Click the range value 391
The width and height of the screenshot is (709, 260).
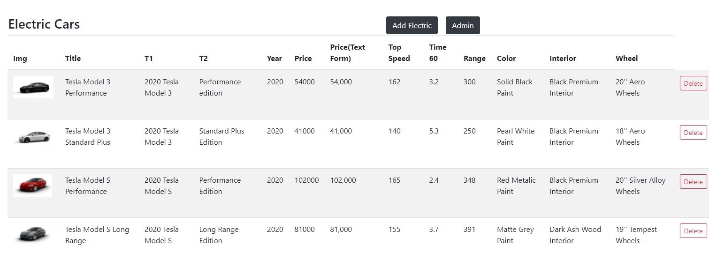470,229
